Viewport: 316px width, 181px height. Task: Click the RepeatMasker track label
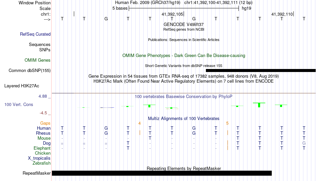pyautogui.click(x=37, y=173)
